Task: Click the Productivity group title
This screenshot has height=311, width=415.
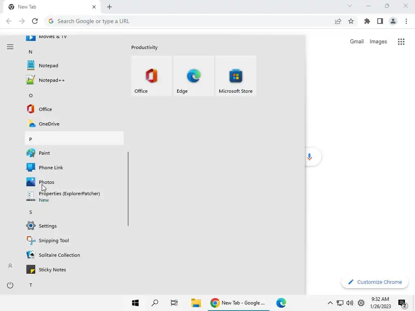Action: coord(144,47)
